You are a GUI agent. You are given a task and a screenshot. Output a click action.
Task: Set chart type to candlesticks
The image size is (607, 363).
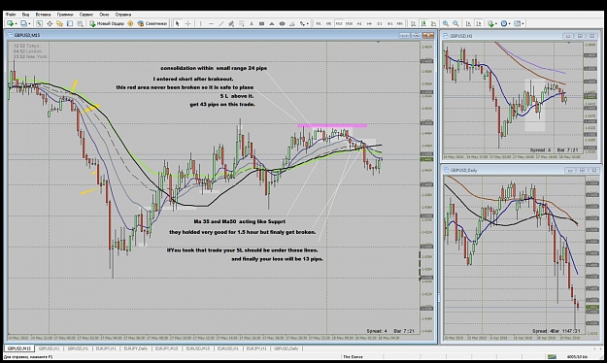[423, 23]
